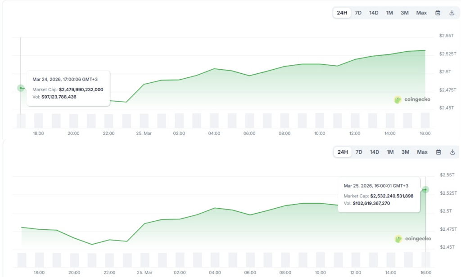Select the 7D range in the top chart

tap(358, 13)
